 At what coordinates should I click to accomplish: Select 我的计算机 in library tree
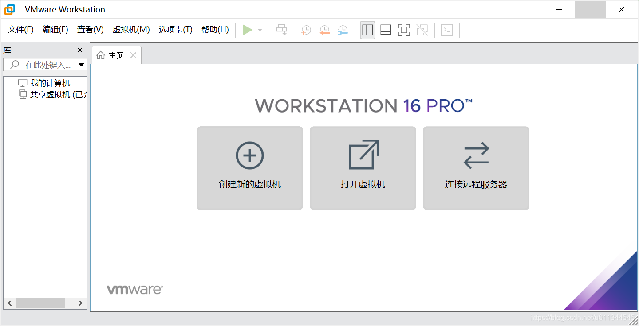click(x=44, y=83)
